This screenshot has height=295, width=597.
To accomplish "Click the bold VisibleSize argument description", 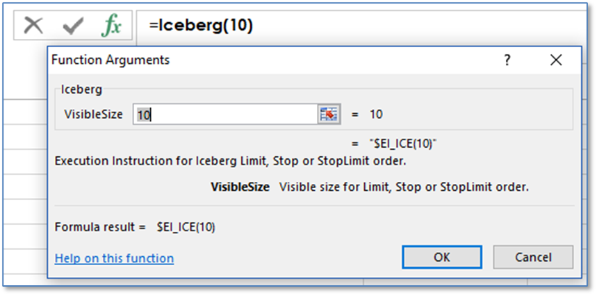I will [240, 187].
